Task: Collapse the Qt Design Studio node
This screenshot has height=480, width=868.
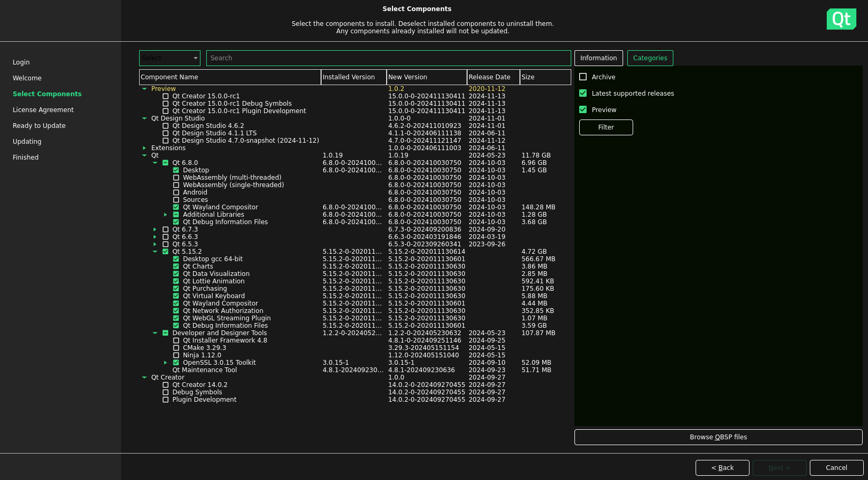Action: (x=144, y=118)
